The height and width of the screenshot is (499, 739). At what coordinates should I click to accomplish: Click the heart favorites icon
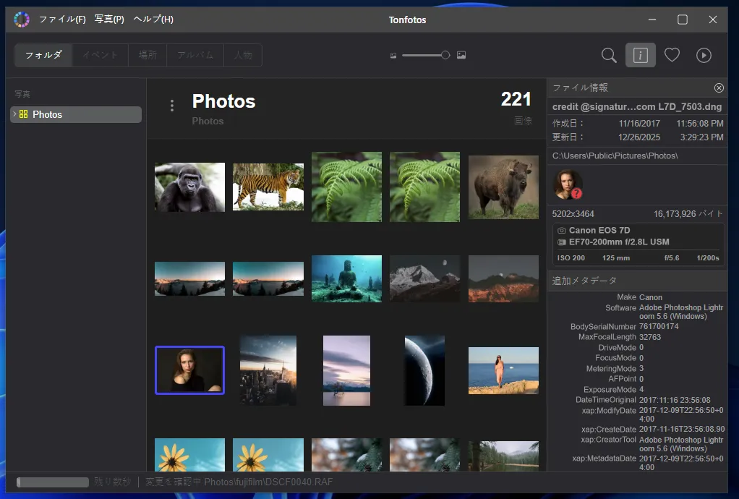(x=672, y=55)
